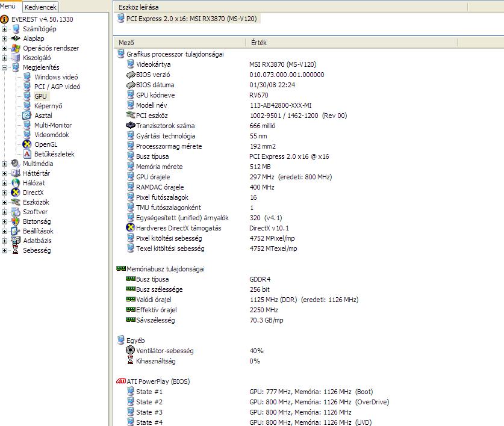This screenshot has height=426, width=504.
Task: Click the DirectX icon in the tree
Action: point(16,193)
